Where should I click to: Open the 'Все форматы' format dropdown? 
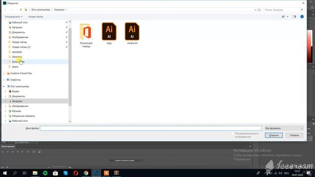[x=284, y=128]
